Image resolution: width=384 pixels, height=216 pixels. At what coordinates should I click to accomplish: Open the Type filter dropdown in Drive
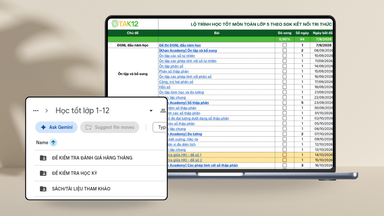[160, 127]
